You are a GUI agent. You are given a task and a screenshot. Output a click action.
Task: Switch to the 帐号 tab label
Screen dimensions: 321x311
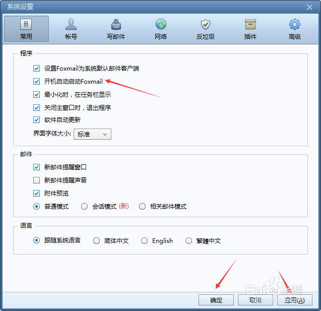click(x=71, y=37)
